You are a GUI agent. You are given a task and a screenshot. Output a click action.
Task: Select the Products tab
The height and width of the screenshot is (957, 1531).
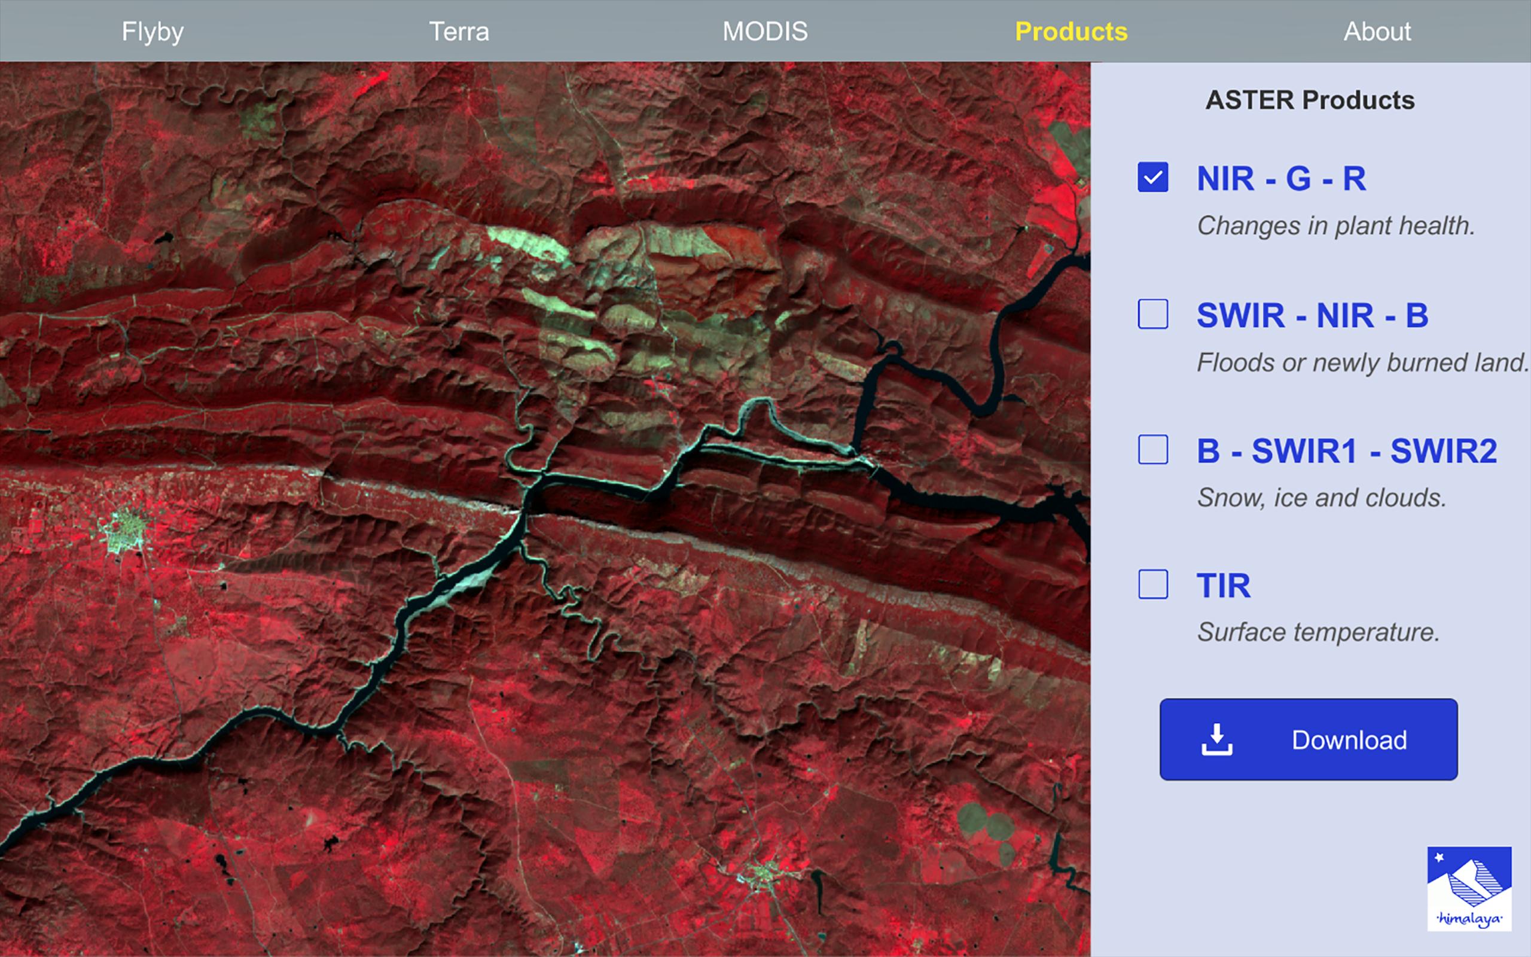(1071, 31)
